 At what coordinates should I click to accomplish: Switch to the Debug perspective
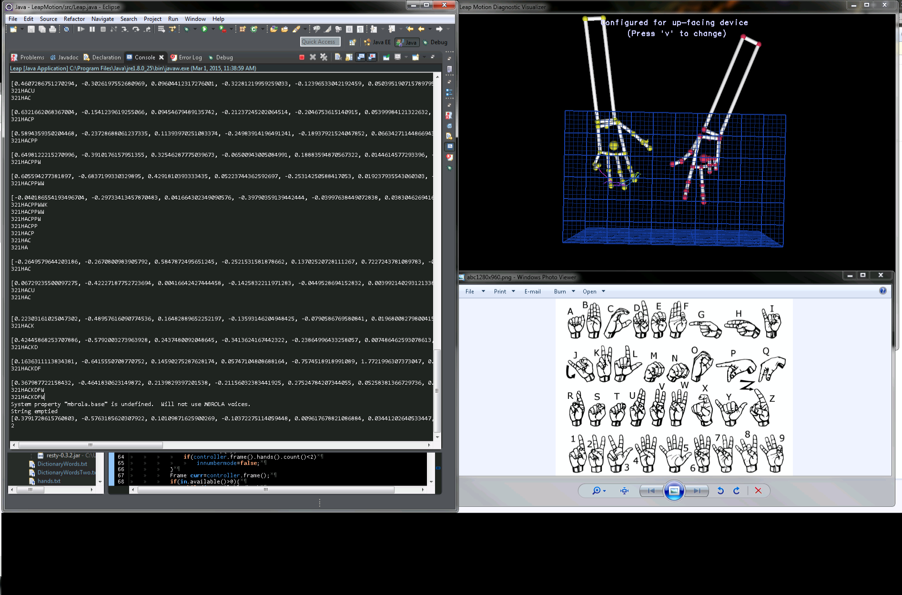(436, 42)
